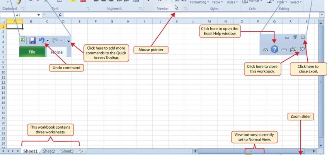Viewport: 327px width, 155px height.
Task: Select cell A1 in the worksheet
Action: pos(15,26)
